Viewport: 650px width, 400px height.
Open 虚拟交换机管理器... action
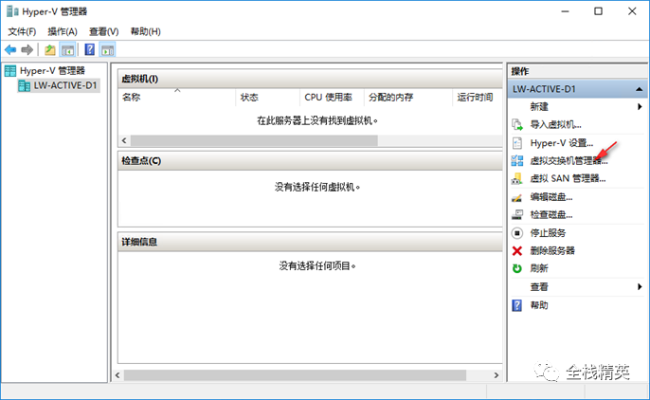pyautogui.click(x=569, y=161)
